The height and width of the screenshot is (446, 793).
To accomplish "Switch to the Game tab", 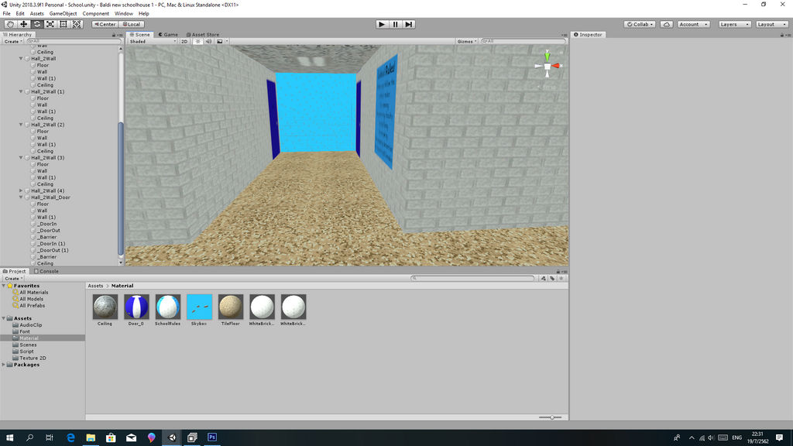I will pyautogui.click(x=168, y=35).
